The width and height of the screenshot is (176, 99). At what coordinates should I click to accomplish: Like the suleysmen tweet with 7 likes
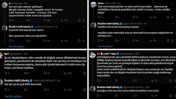(134, 81)
